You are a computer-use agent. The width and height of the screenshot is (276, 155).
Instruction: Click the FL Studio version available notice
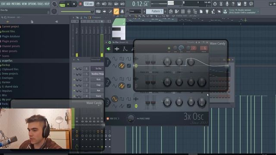click(x=242, y=12)
